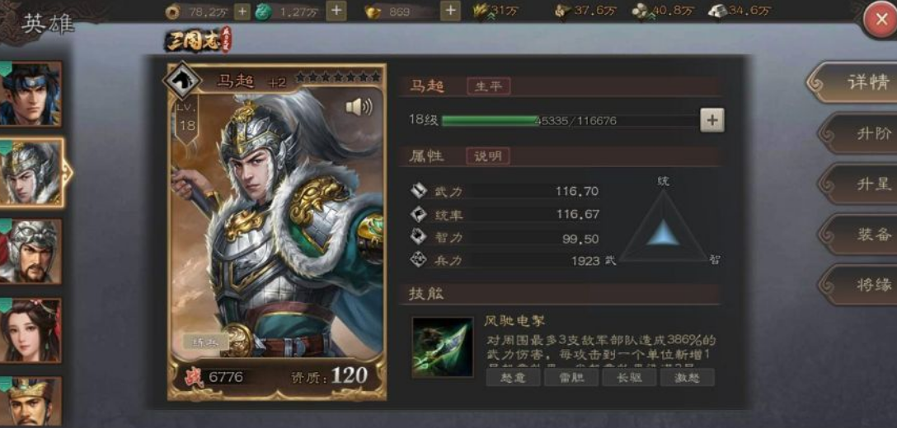The width and height of the screenshot is (897, 428).
Task: Open the 装备 equipment tab
Action: tap(861, 235)
